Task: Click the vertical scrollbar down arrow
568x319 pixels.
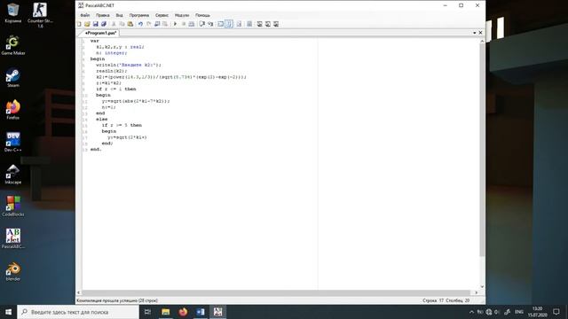Action: coord(482,286)
